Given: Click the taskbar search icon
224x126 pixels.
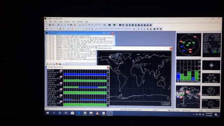Looking at the screenshot, I should 54,113.
